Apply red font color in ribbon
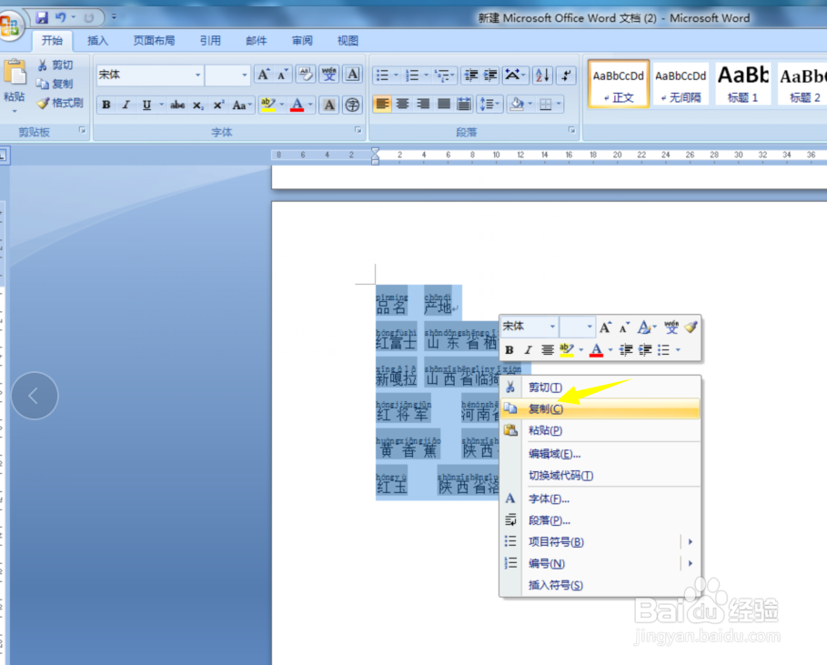Screen dimensions: 827x665 tap(298, 105)
